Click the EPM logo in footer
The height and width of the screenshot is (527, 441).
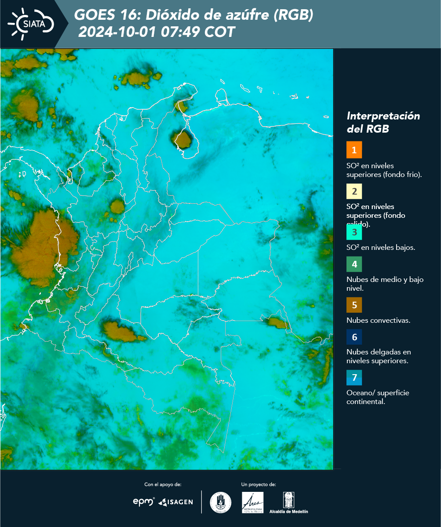[144, 502]
